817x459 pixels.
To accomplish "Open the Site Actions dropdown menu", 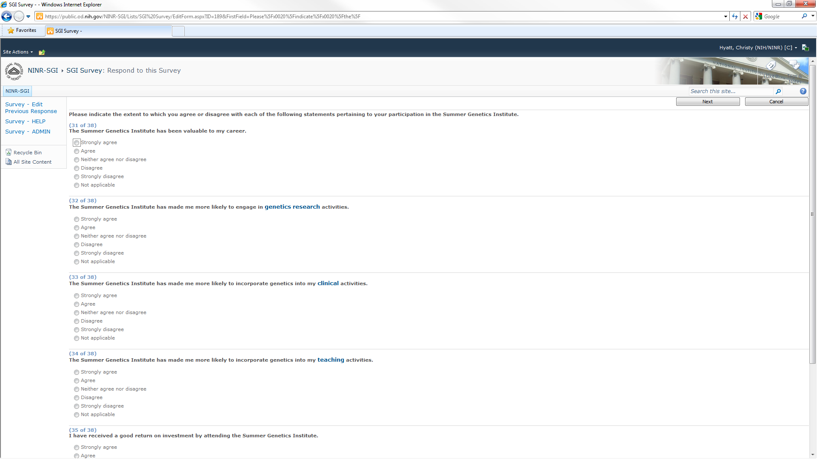I will pyautogui.click(x=18, y=52).
